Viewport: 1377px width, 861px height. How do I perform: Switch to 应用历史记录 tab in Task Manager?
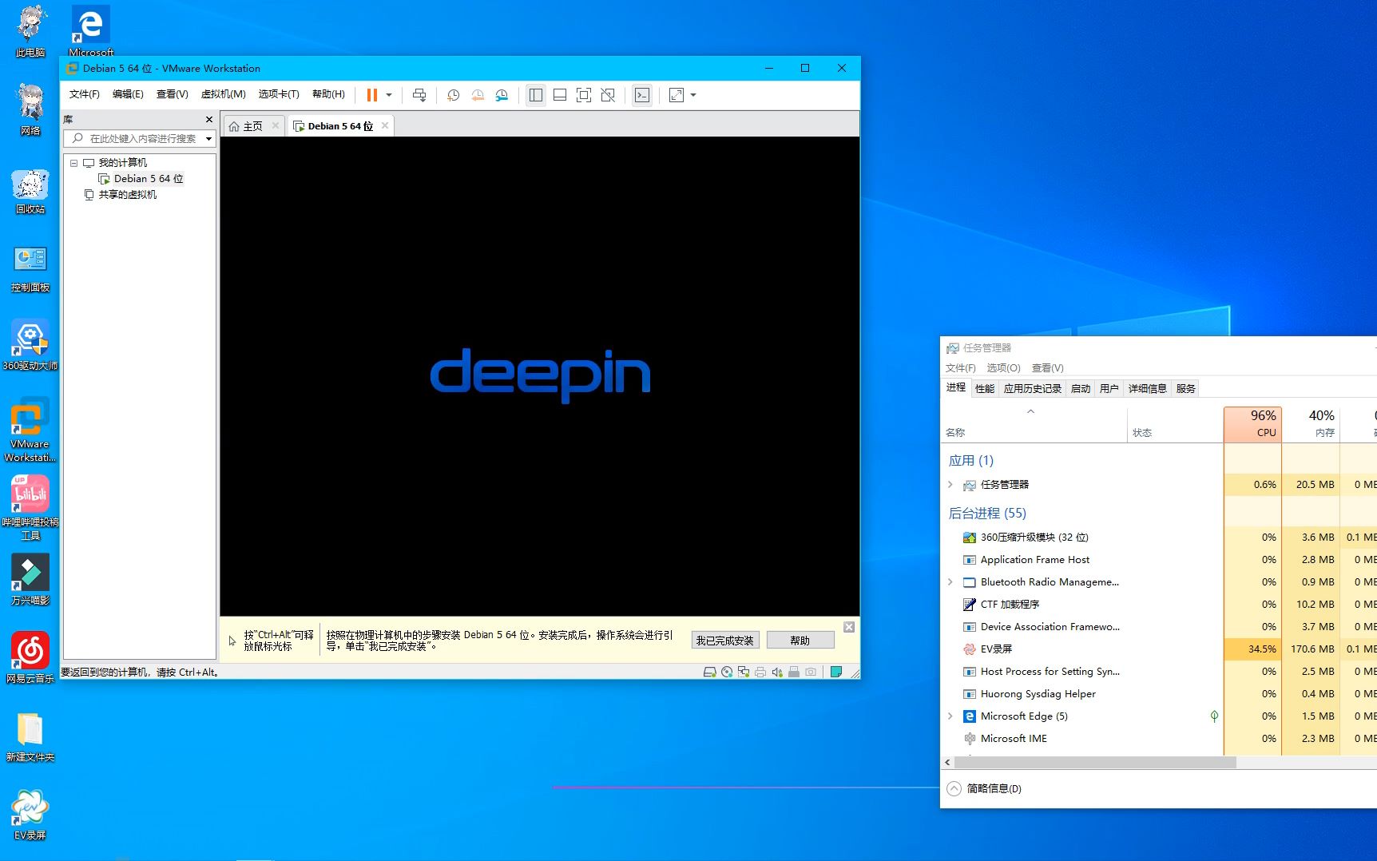coord(1033,389)
